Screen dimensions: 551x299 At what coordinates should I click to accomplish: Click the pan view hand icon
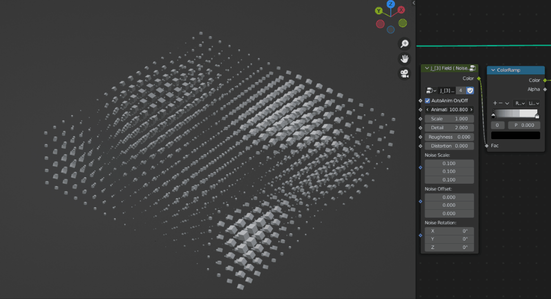[404, 59]
